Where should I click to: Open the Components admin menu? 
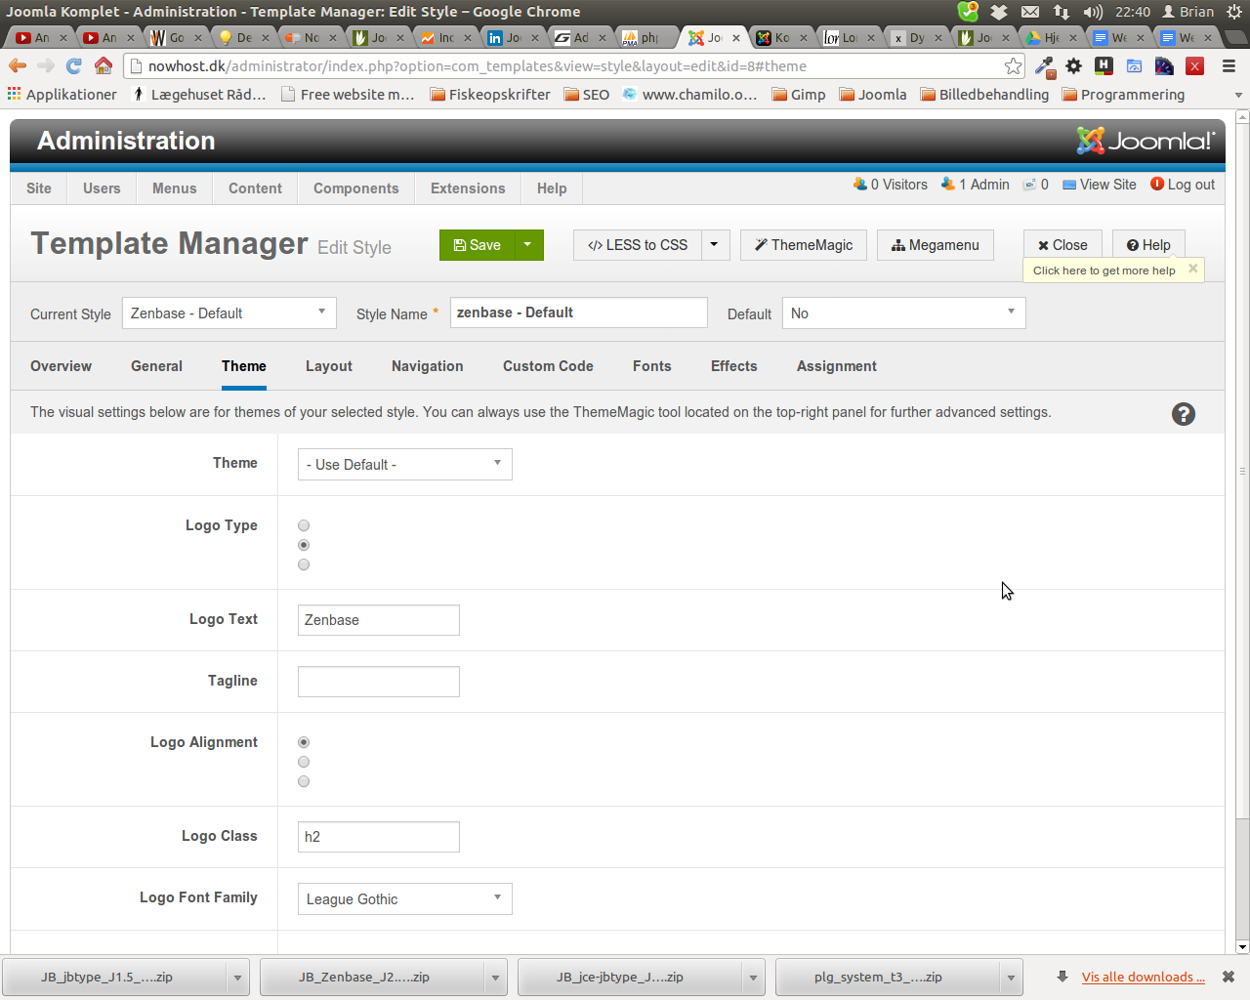coord(355,188)
